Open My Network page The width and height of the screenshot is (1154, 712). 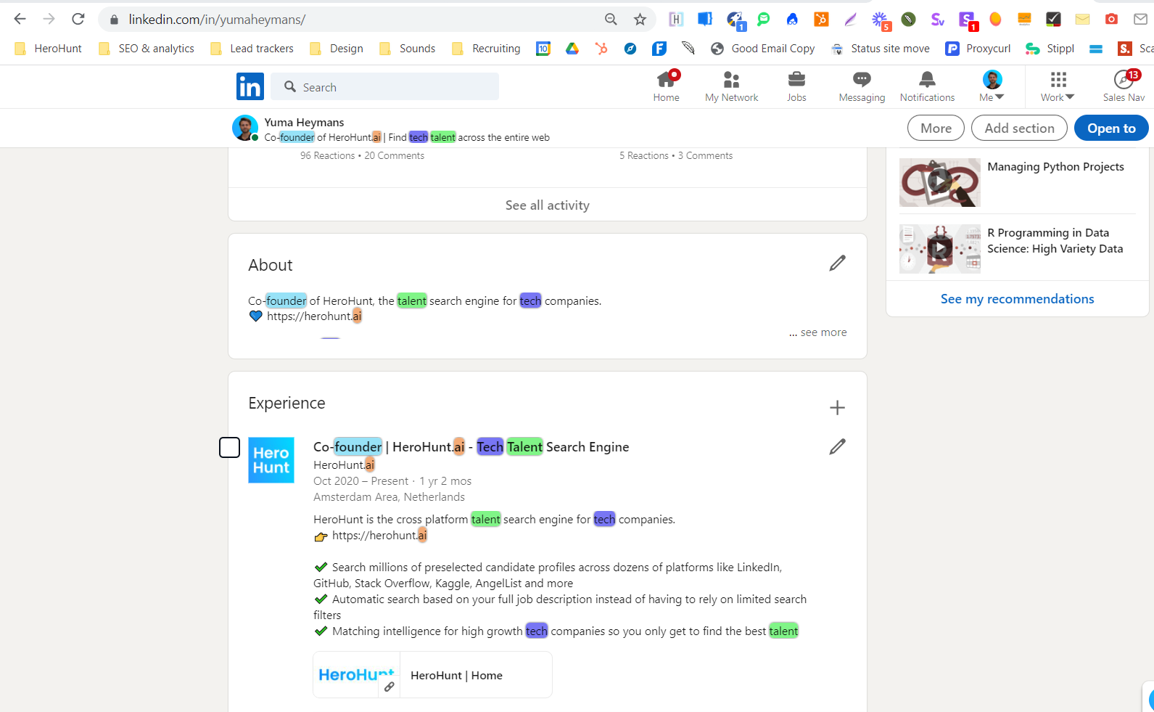pos(731,87)
